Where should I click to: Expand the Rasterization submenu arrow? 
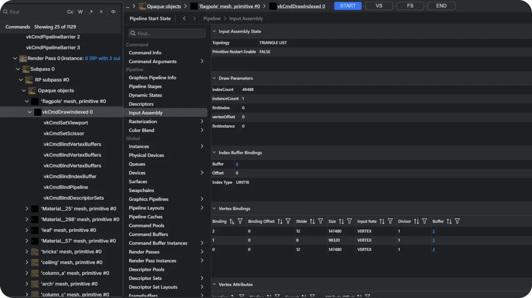(202, 121)
